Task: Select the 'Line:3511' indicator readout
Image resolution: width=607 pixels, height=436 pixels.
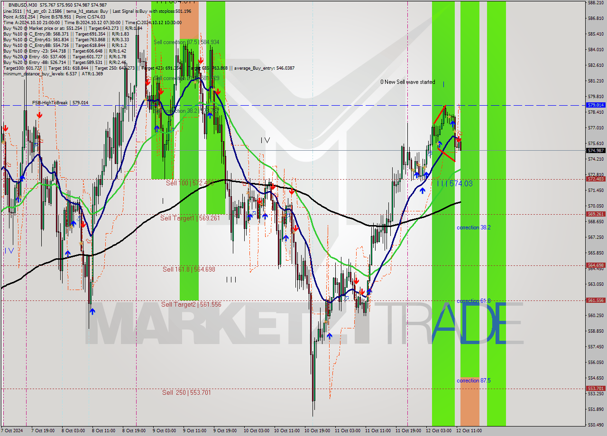Action: click(12, 10)
